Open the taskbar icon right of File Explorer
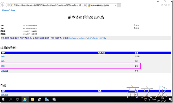 tap(39, 100)
